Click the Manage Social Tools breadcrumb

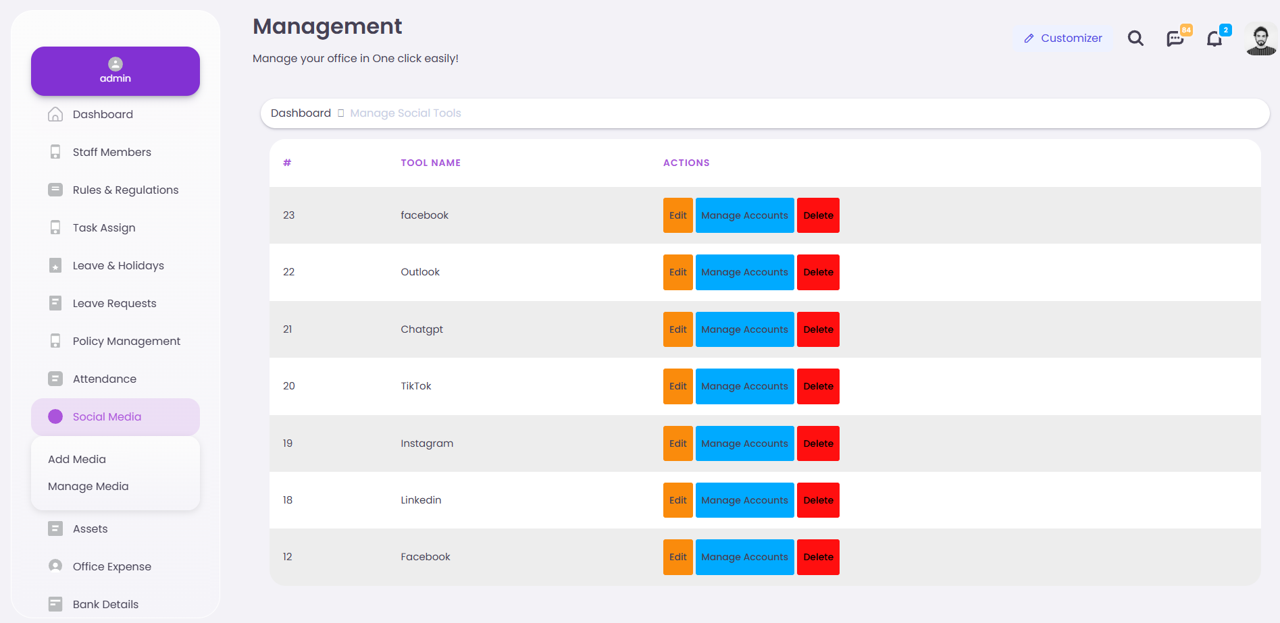(x=405, y=113)
